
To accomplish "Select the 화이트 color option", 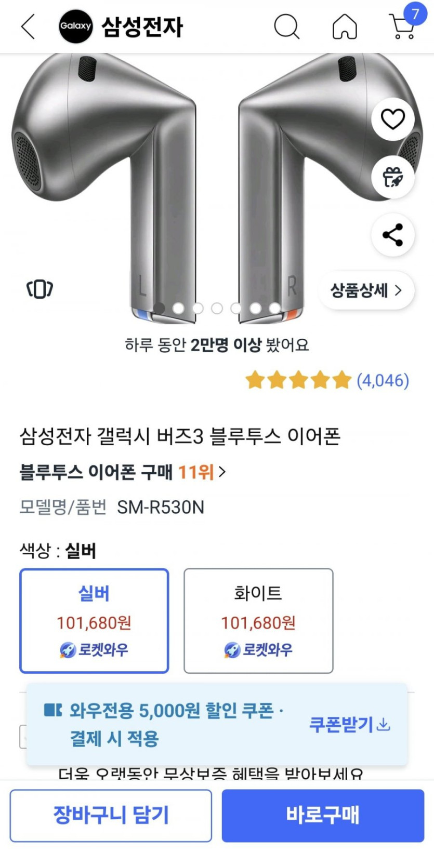I will pyautogui.click(x=258, y=621).
